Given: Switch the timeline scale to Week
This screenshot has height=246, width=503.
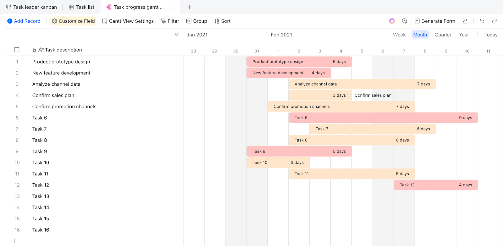Looking at the screenshot, I should point(399,35).
